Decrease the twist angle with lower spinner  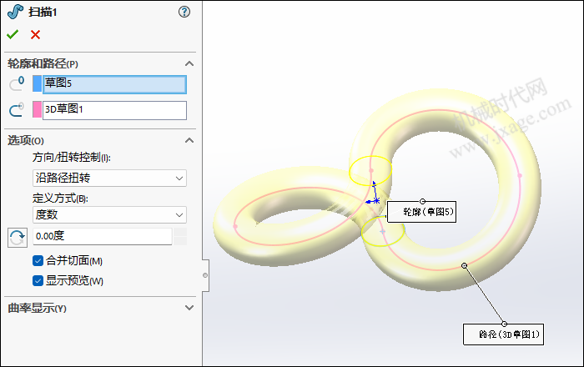(x=180, y=241)
